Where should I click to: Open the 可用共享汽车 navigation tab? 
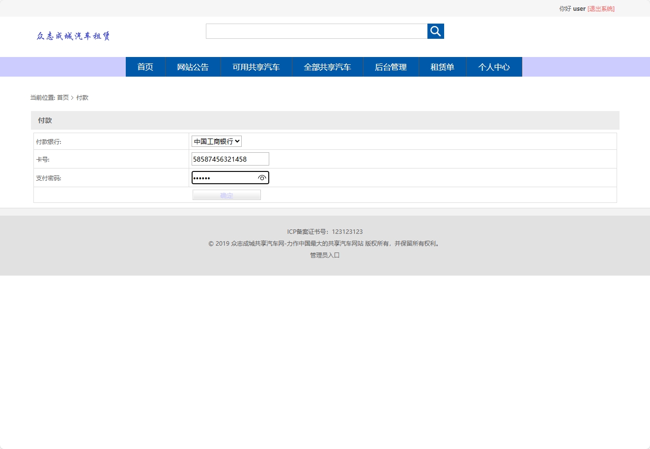tap(256, 67)
